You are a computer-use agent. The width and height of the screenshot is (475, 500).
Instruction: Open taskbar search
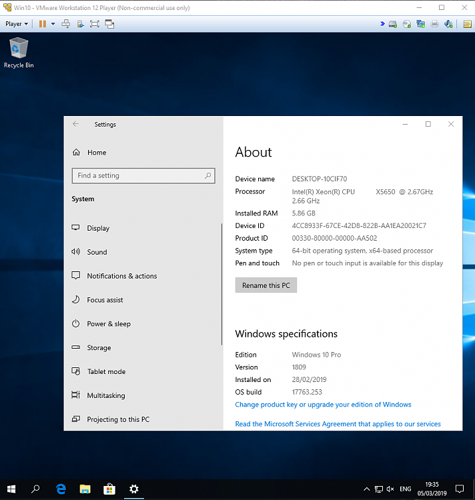(36, 489)
